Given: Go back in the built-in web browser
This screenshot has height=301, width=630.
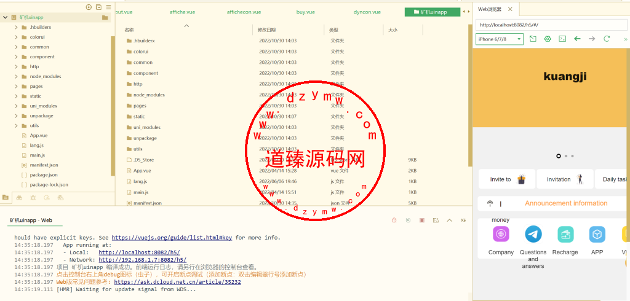Looking at the screenshot, I should pos(577,39).
